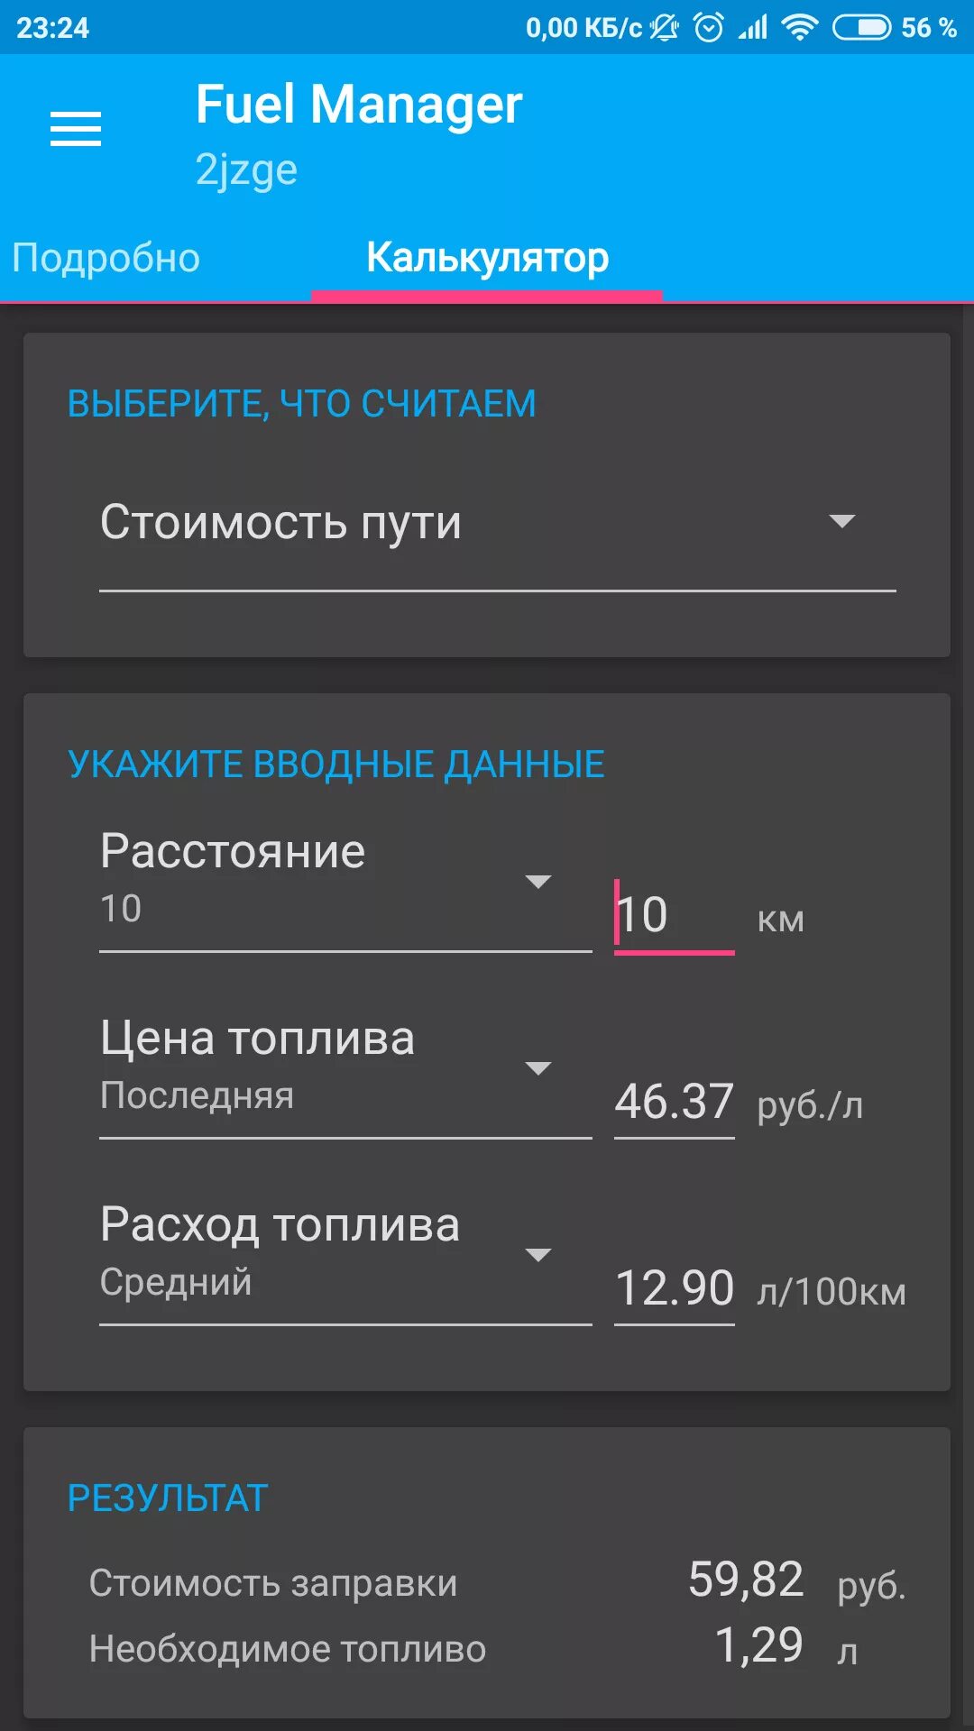Tap the Fuel Manager title

359,105
